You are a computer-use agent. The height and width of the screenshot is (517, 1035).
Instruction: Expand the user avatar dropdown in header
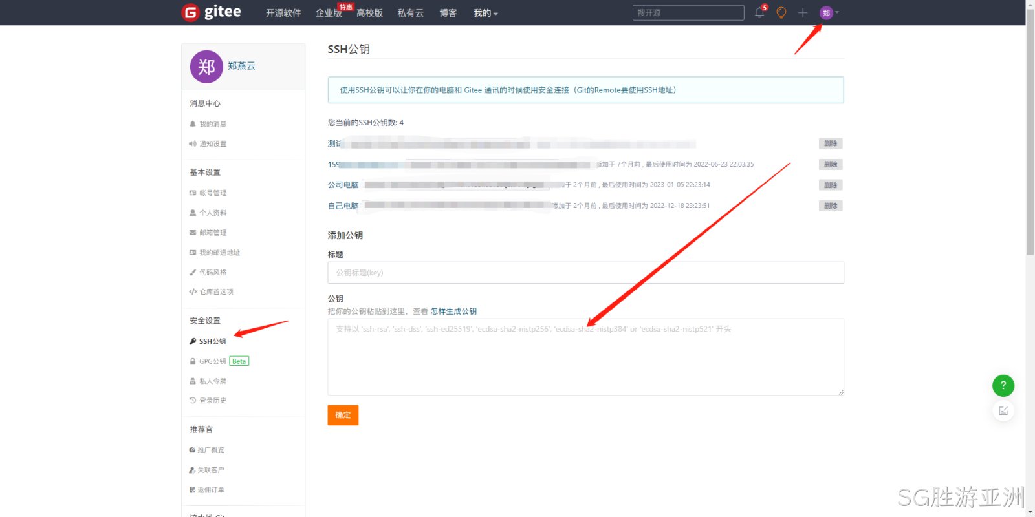[x=829, y=12]
